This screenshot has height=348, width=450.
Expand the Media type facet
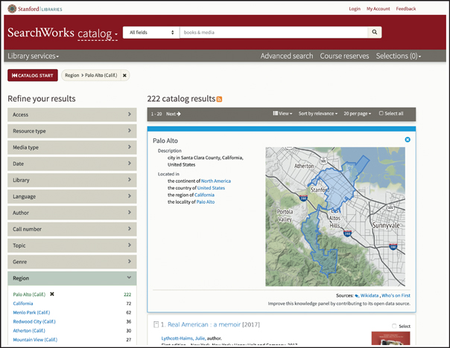click(x=72, y=147)
